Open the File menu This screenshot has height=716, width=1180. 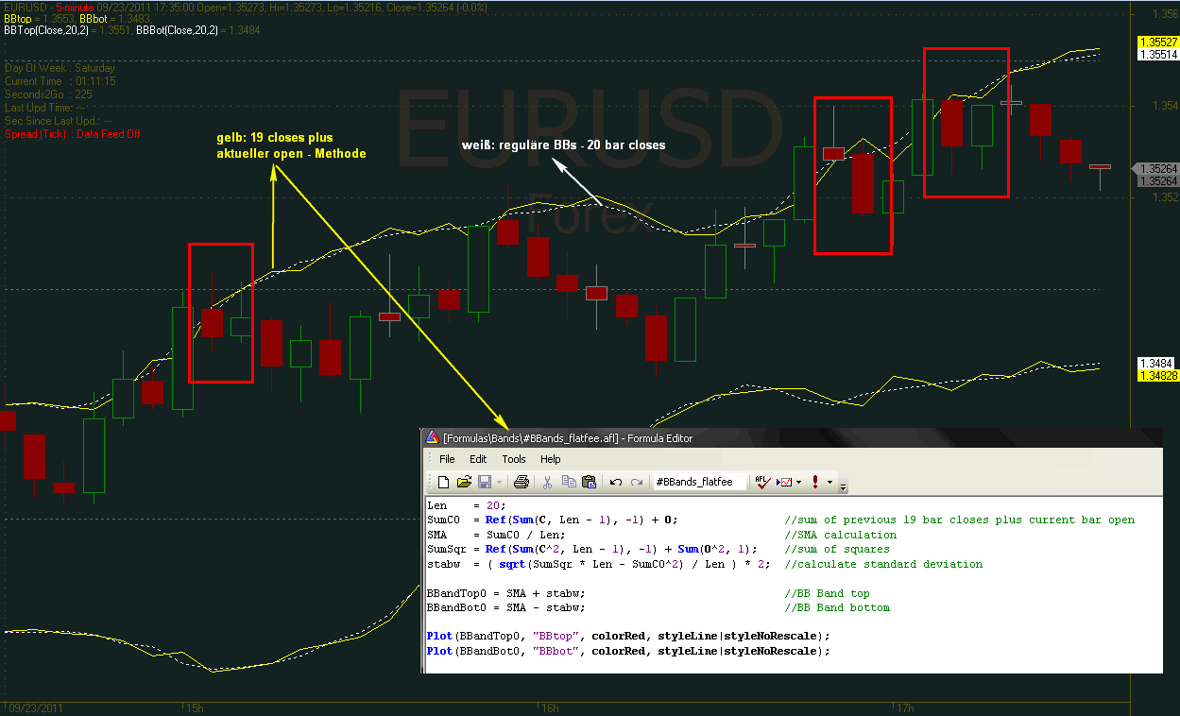tap(447, 459)
